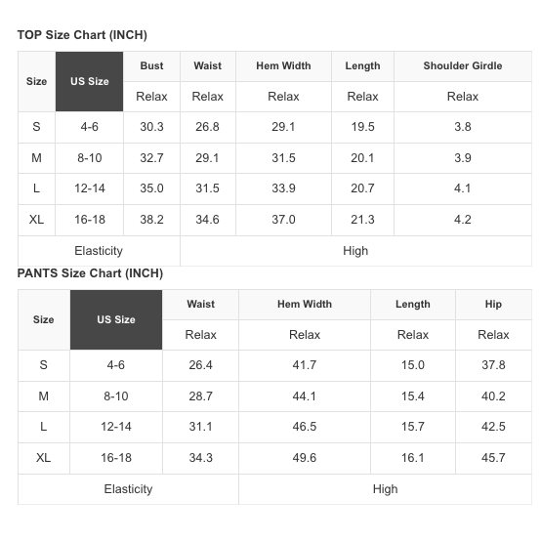Image resolution: width=541 pixels, height=541 pixels.
Task: Click bust value 30.3 for size S
Action: (151, 127)
